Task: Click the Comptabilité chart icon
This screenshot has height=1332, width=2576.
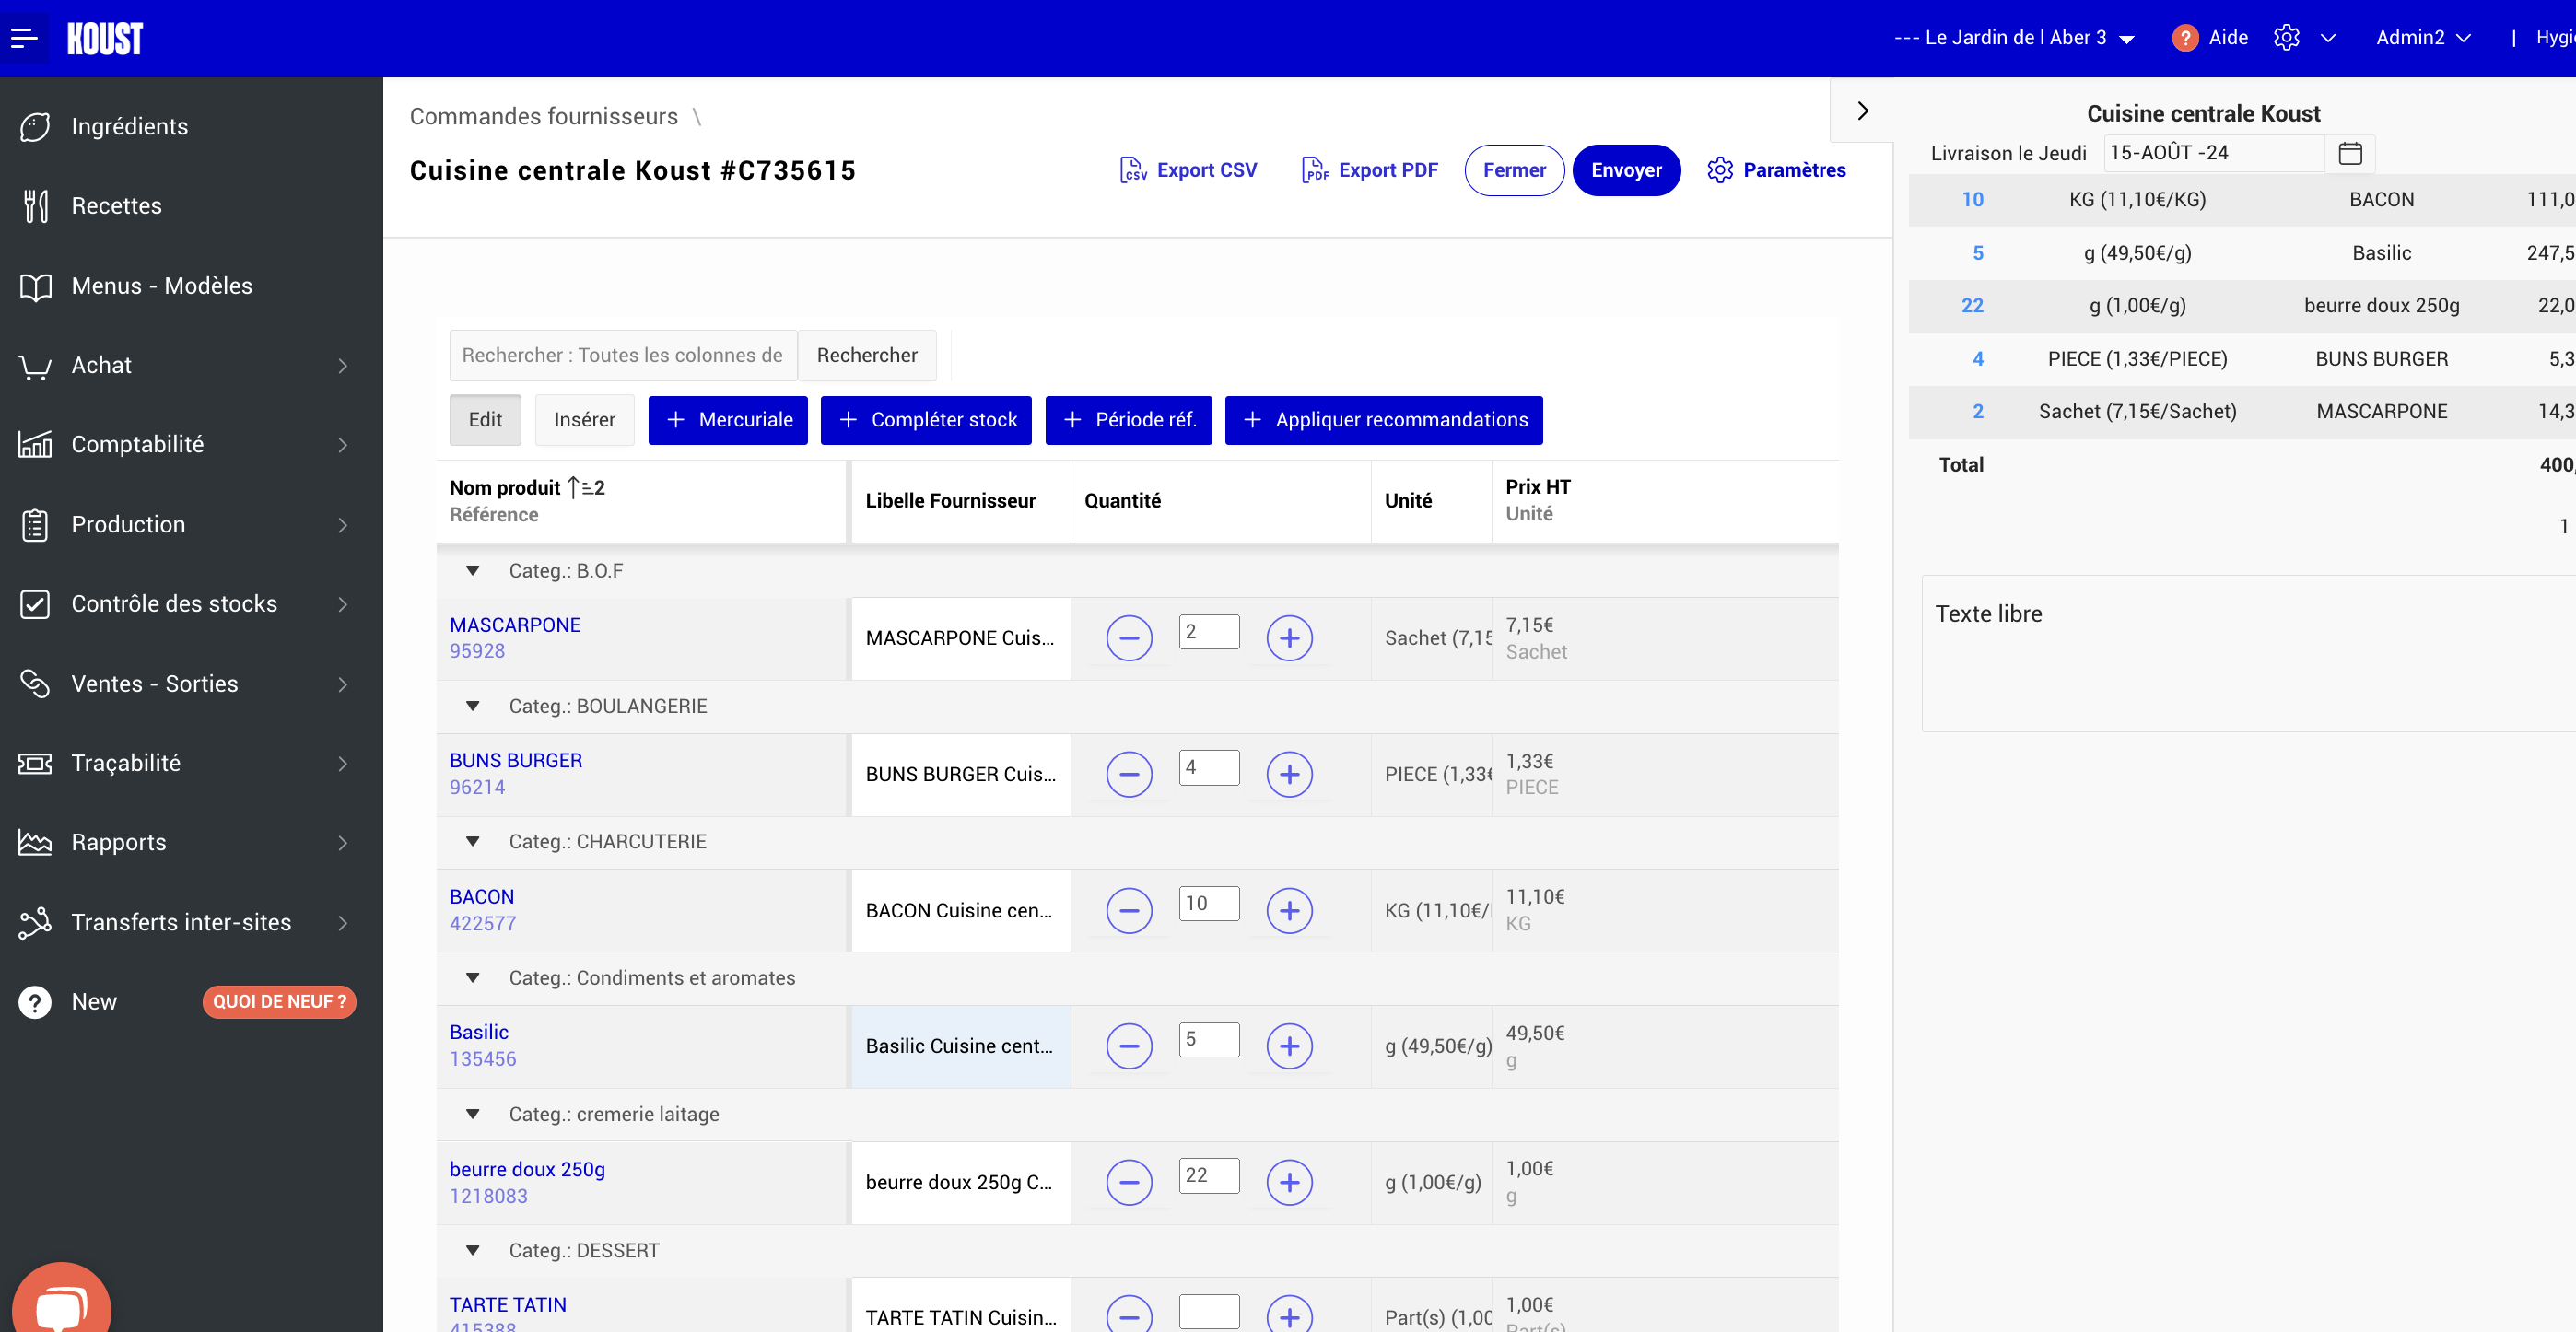Action: (35, 445)
